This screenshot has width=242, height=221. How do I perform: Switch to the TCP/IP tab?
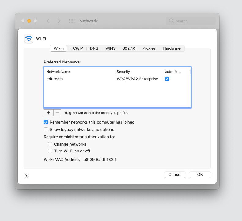click(x=76, y=48)
